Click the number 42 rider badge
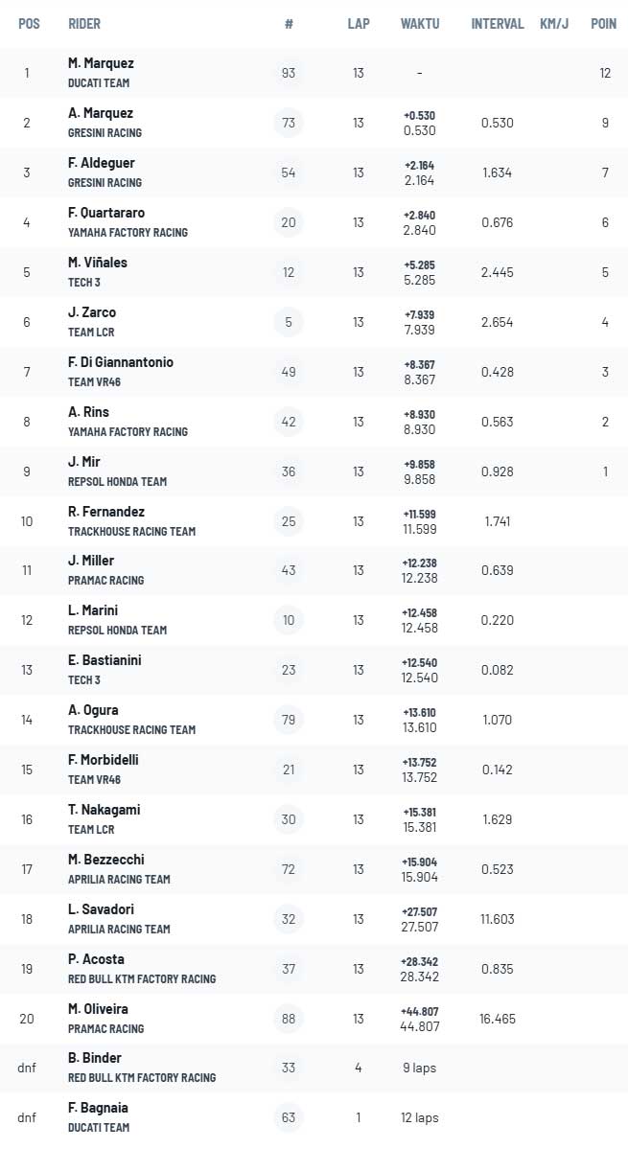The image size is (628, 1149). (x=289, y=422)
